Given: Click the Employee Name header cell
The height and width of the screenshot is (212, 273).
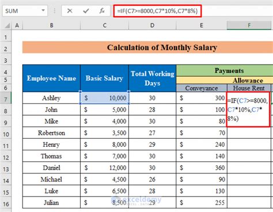Looking at the screenshot, I should (51, 78).
